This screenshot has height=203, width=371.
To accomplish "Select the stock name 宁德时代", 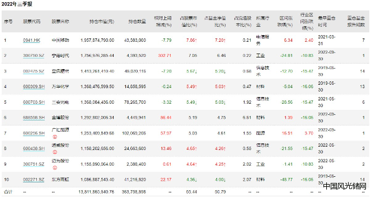I will [x=60, y=56].
